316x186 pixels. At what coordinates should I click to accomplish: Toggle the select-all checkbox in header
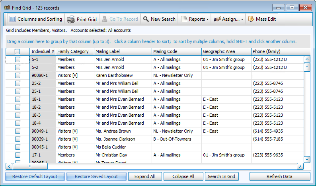[x=18, y=51]
